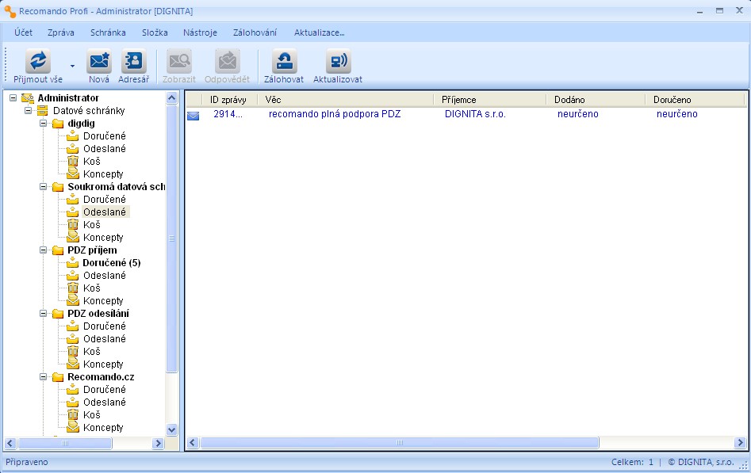Viewport: 751px width, 473px height.
Task: Click the Recomando.cz folder icon
Action: [58, 377]
